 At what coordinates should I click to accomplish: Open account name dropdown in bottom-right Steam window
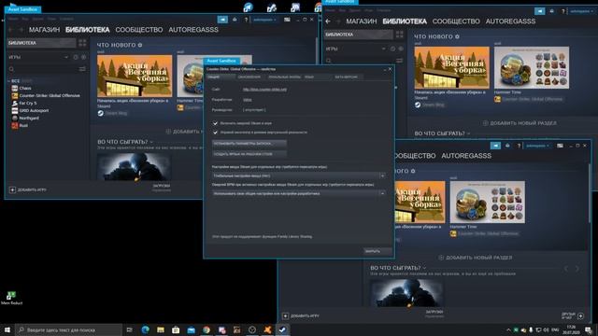pyautogui.click(x=537, y=146)
